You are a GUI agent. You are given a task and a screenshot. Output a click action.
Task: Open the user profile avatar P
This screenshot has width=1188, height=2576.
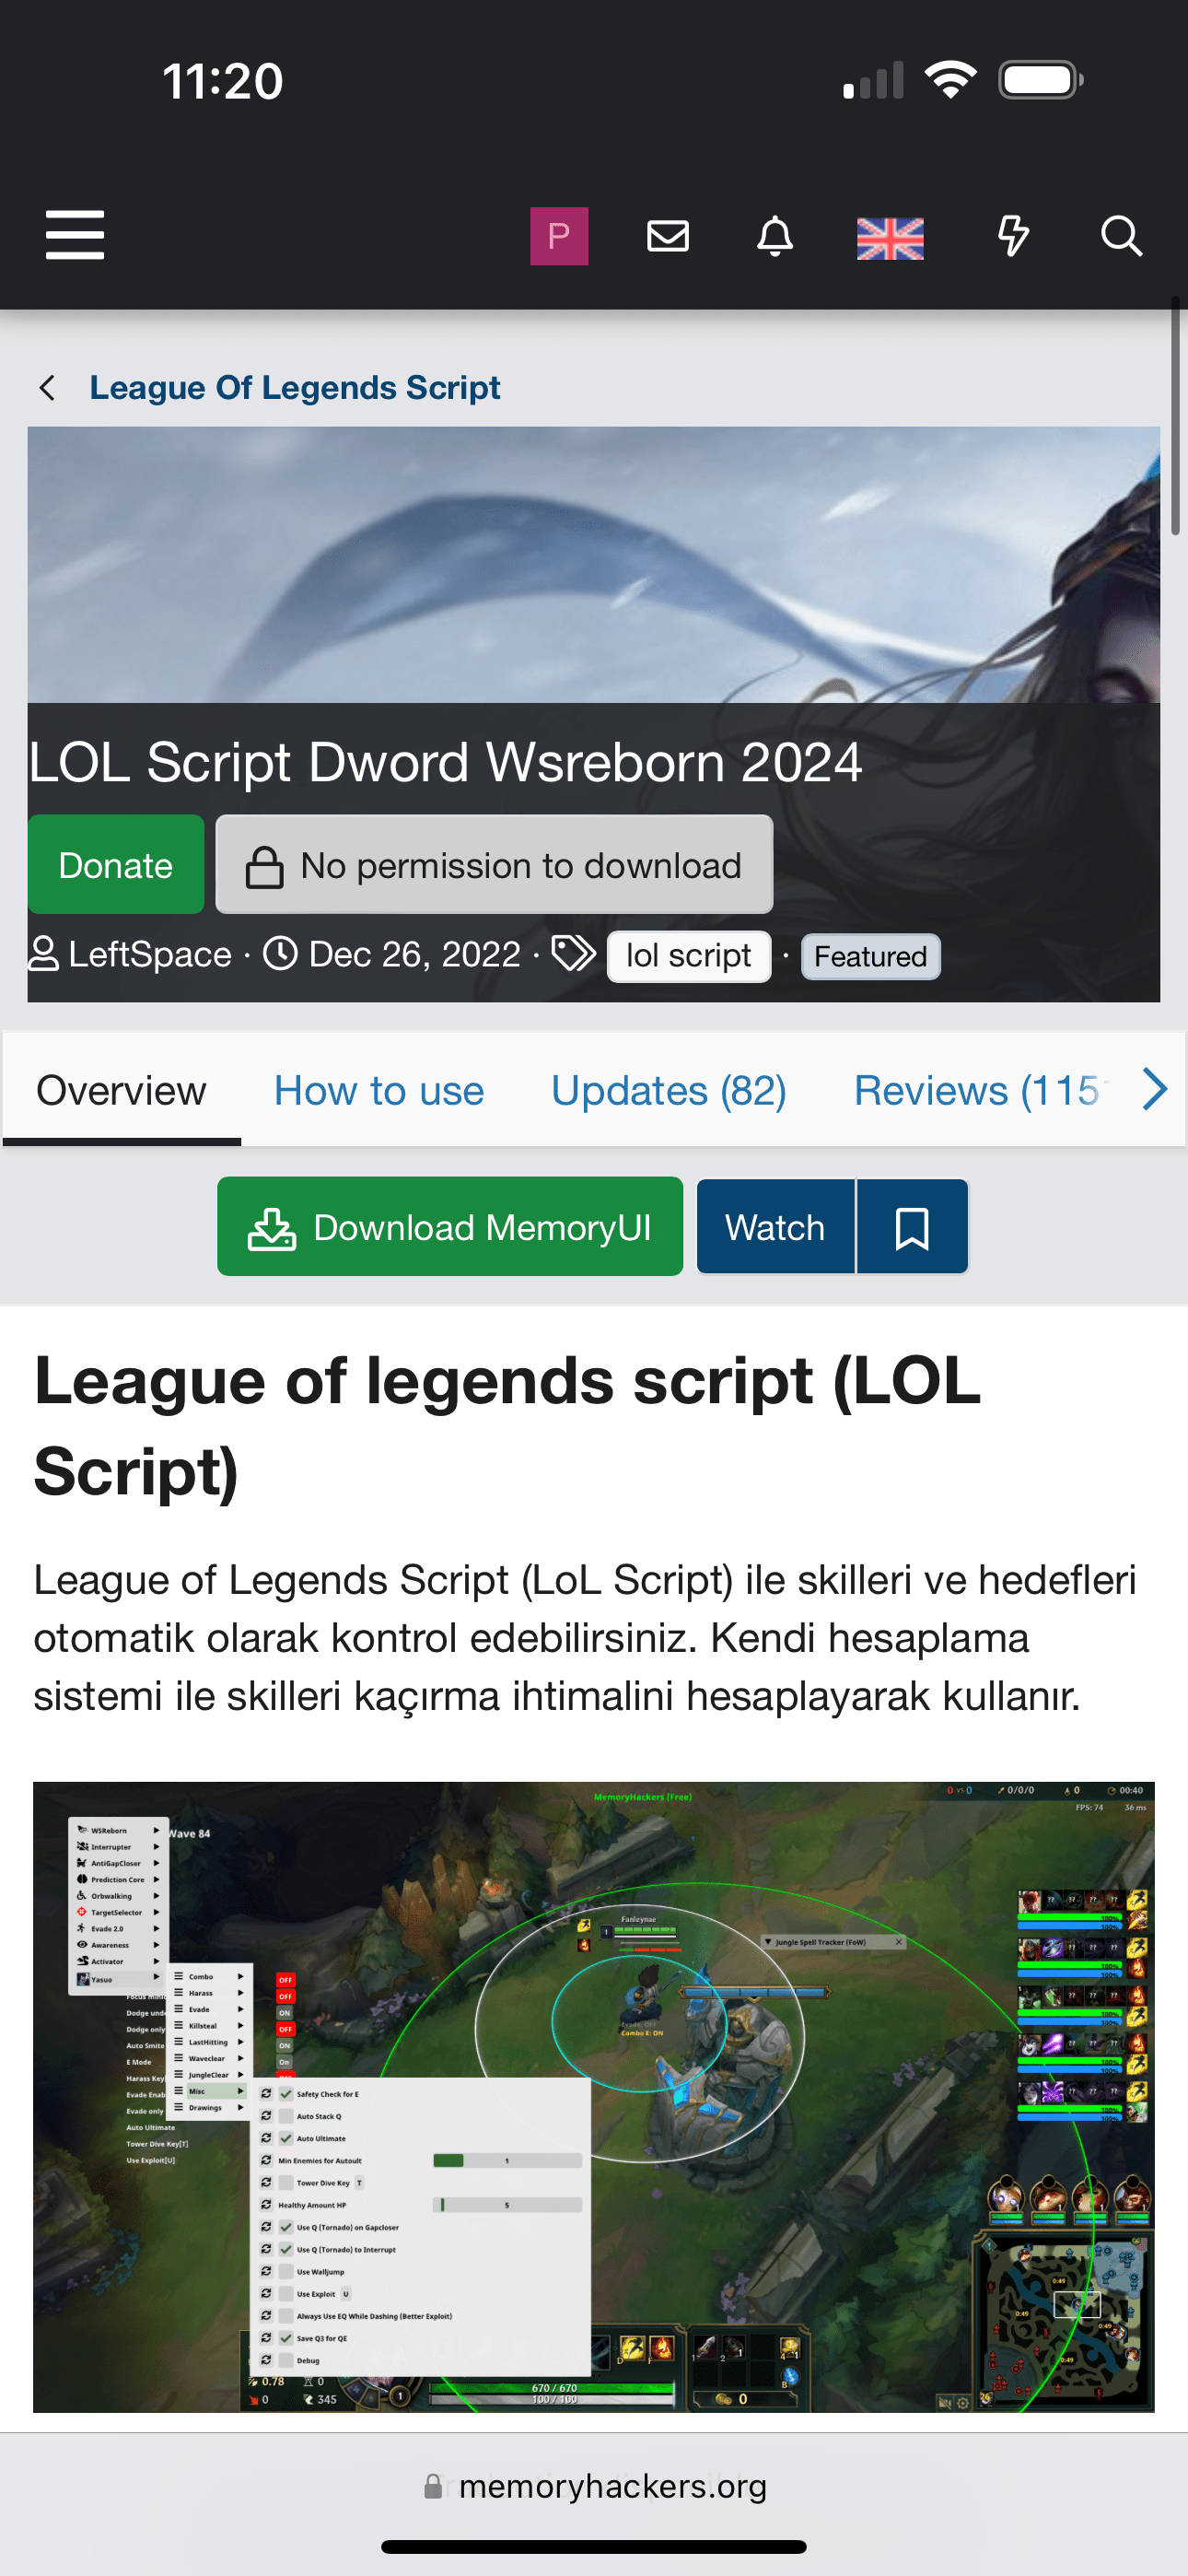tap(559, 236)
